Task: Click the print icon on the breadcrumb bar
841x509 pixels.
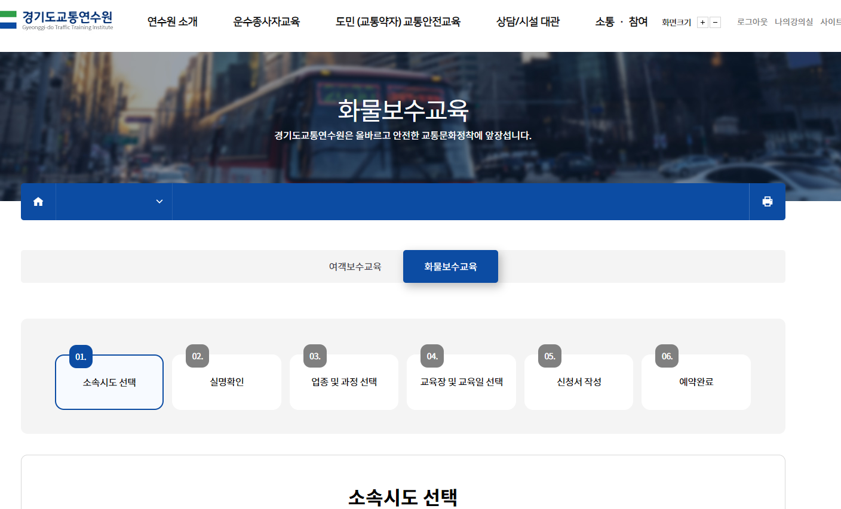Action: click(x=767, y=201)
